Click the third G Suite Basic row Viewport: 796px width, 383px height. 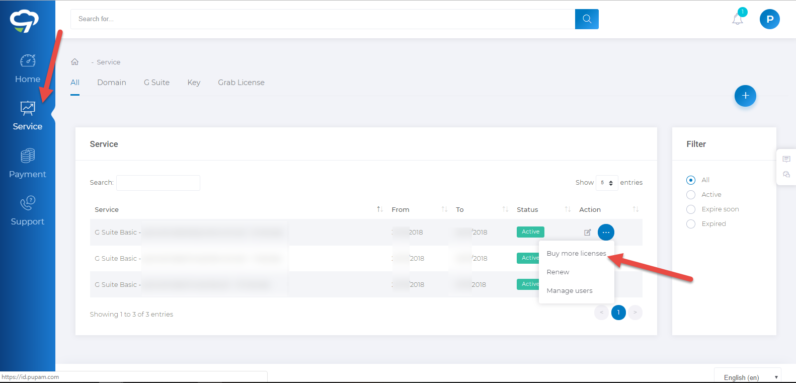coord(366,284)
